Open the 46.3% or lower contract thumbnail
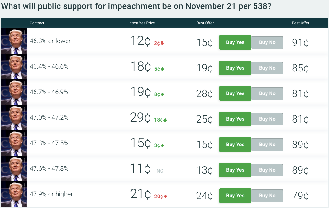 point(14,41)
